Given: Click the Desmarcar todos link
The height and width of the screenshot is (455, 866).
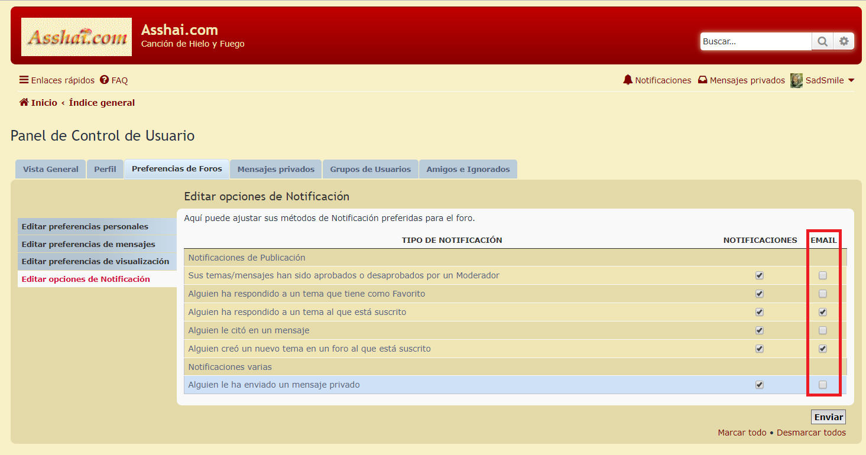Looking at the screenshot, I should click(x=811, y=433).
